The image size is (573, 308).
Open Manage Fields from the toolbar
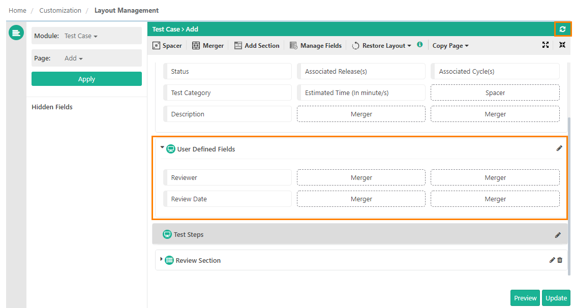(316, 46)
